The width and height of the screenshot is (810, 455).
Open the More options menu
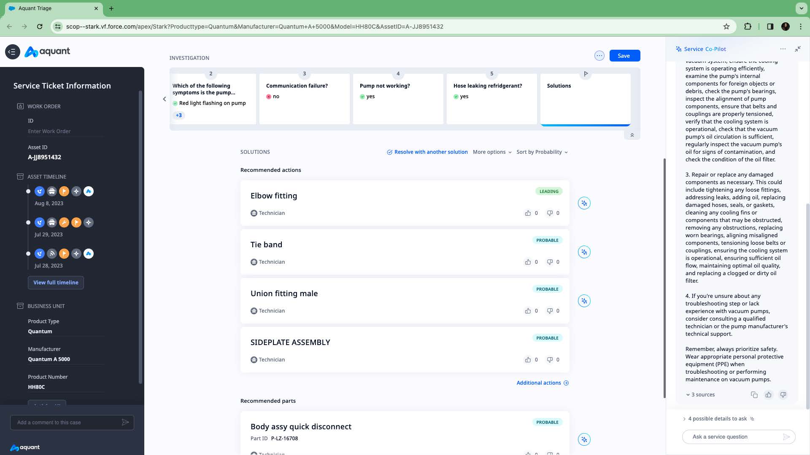coord(491,152)
